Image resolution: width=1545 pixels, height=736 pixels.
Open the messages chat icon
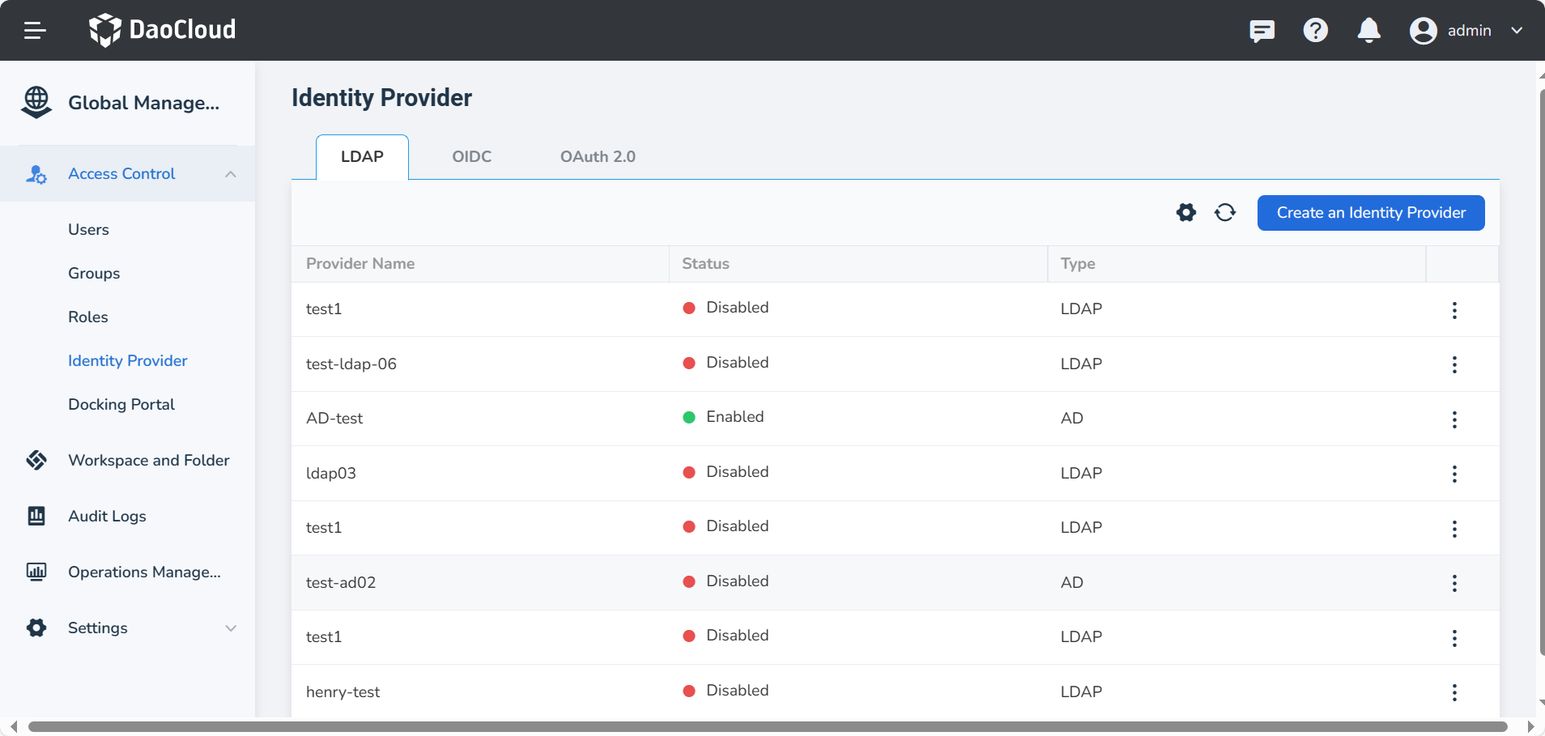pos(1262,31)
